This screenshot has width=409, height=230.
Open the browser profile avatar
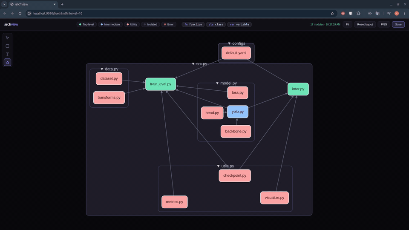coord(397,13)
